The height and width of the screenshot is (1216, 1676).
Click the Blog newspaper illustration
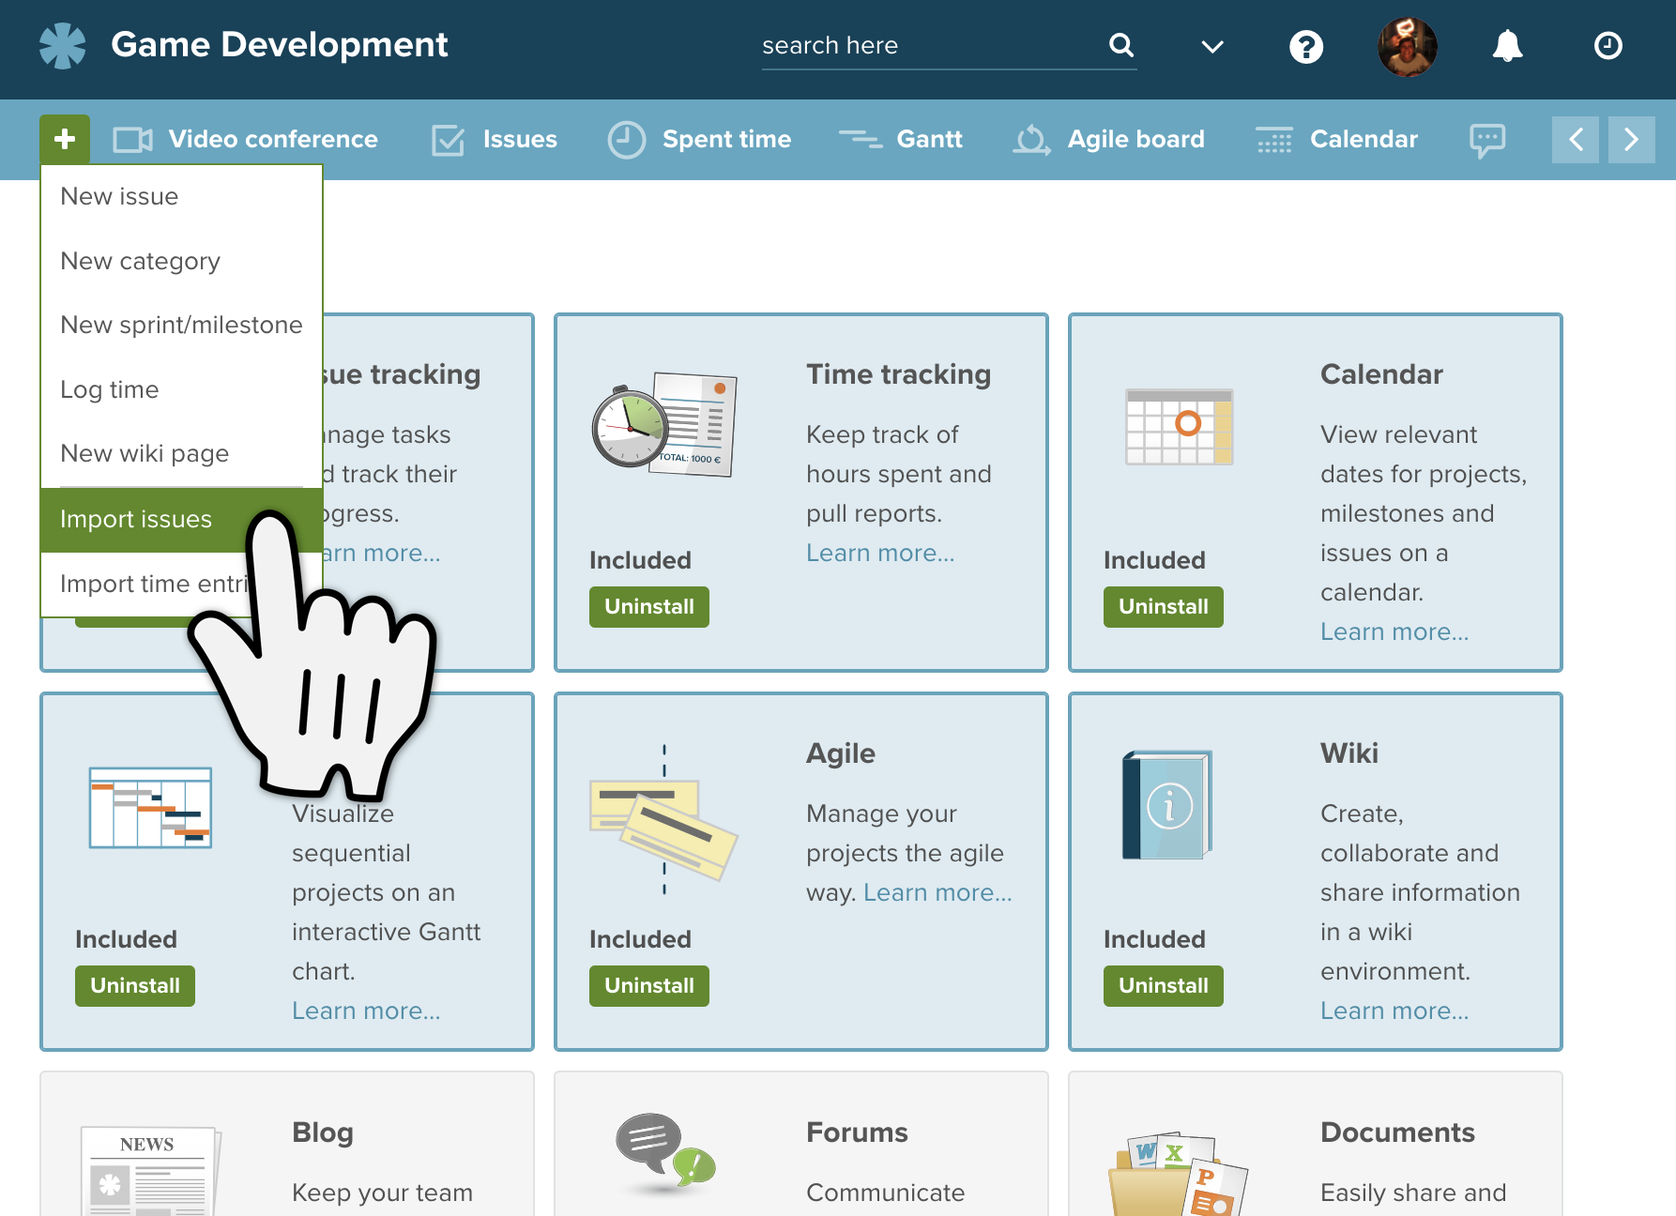pyautogui.click(x=150, y=1171)
